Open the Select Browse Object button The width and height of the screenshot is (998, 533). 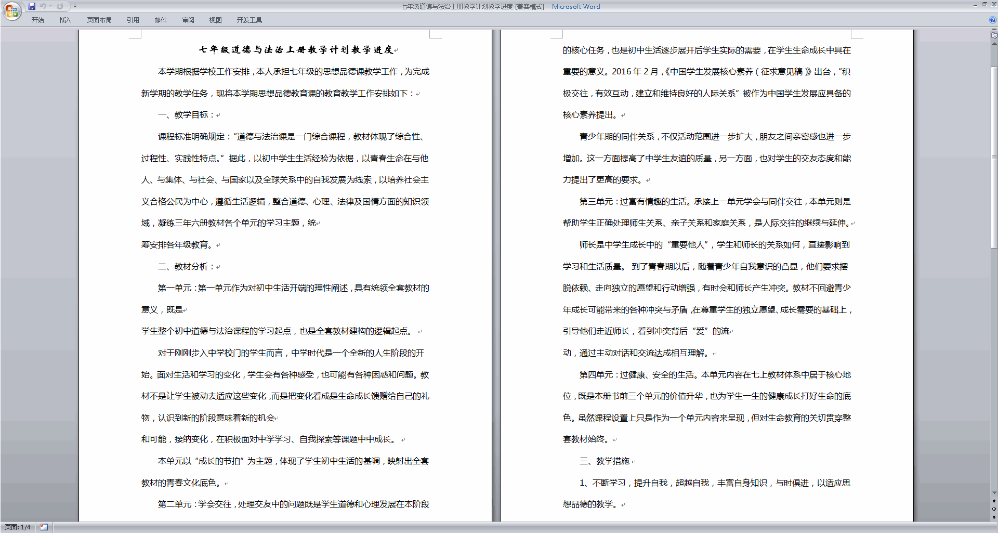[994, 509]
